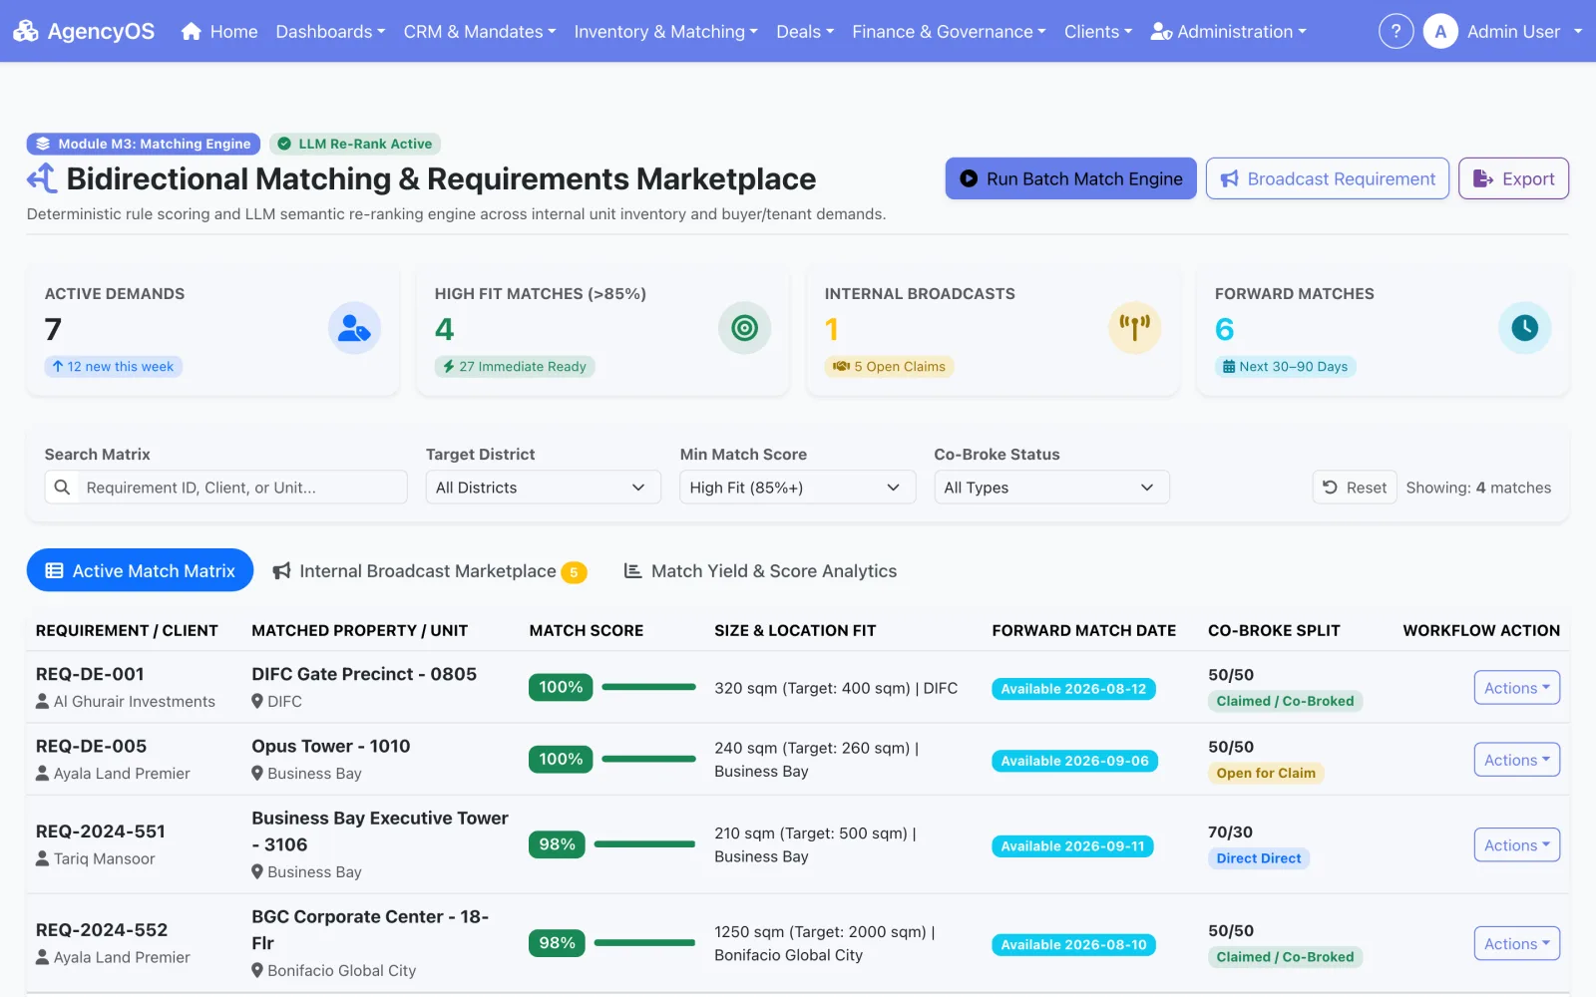Go to Home via house icon

[192, 31]
